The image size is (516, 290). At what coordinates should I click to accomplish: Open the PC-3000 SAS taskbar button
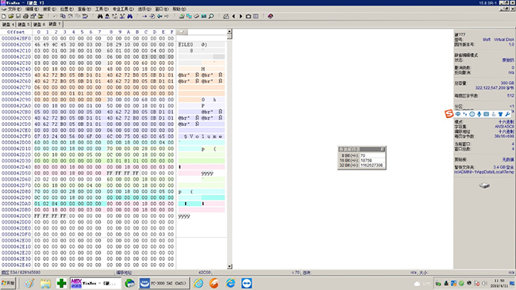164,283
